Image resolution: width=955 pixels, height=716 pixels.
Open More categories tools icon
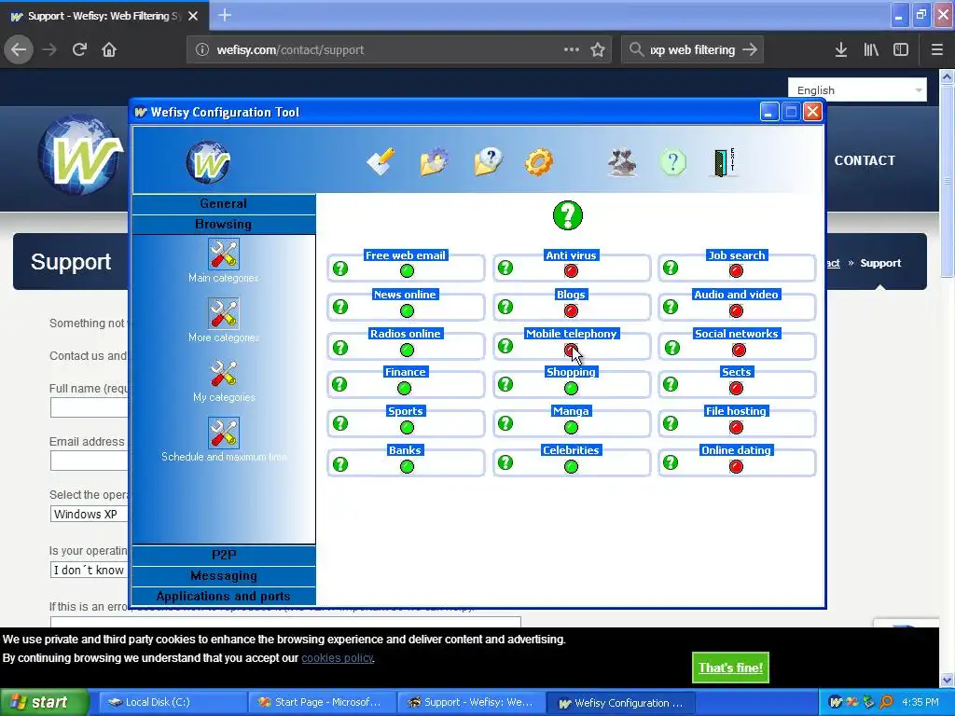[224, 313]
